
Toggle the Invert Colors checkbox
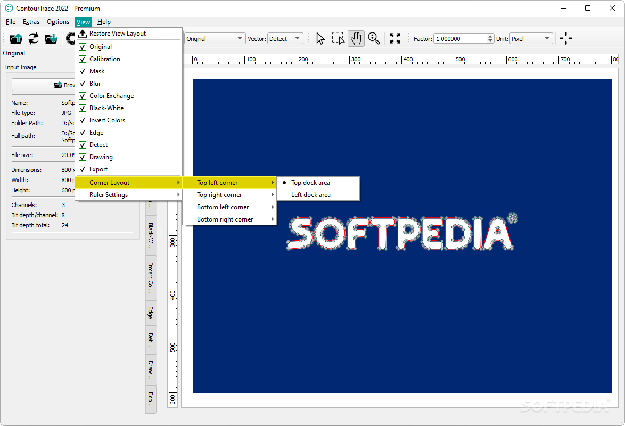pyautogui.click(x=83, y=120)
